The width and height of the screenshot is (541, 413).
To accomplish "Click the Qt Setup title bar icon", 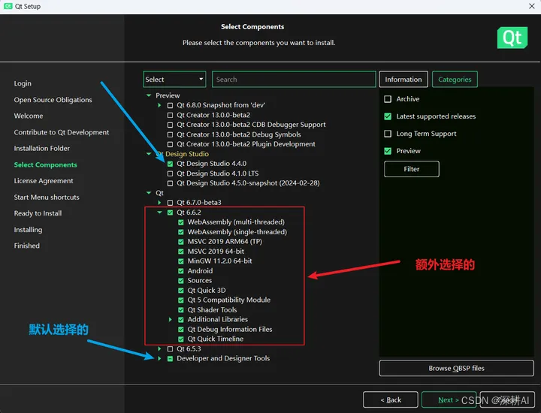I will coord(7,6).
